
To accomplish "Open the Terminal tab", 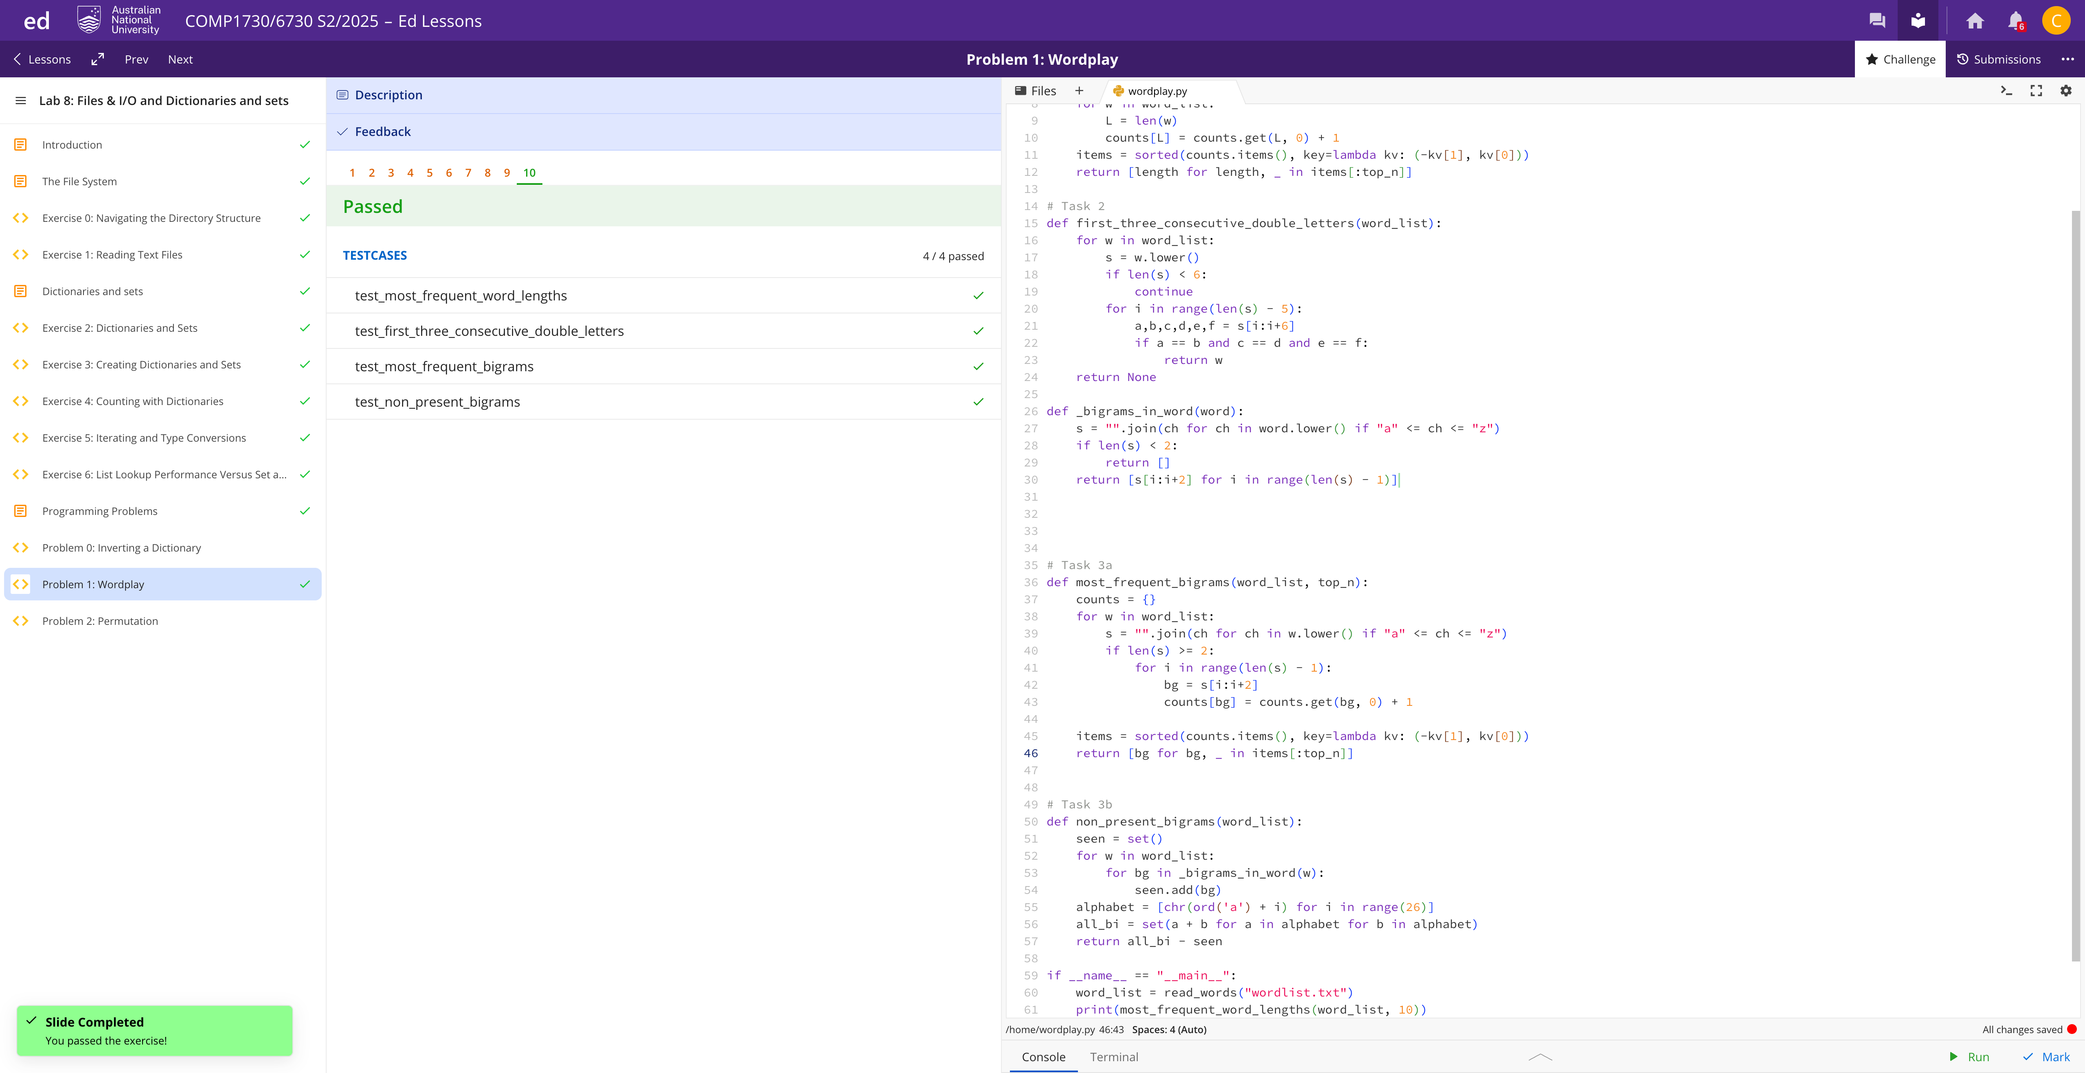I will pos(1114,1057).
